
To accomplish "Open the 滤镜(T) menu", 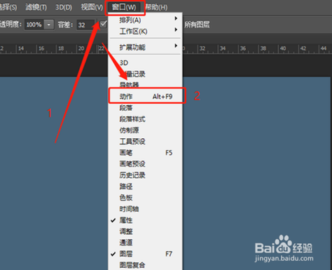I will tap(36, 7).
